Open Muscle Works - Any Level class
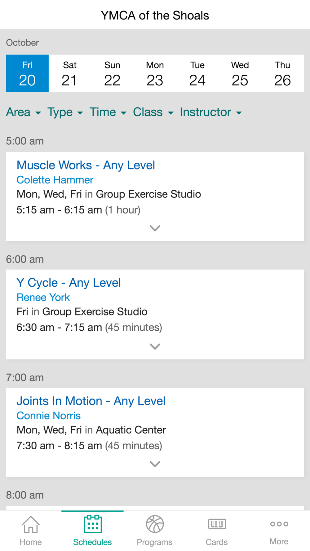Viewport: 310px width, 551px height. click(x=86, y=165)
